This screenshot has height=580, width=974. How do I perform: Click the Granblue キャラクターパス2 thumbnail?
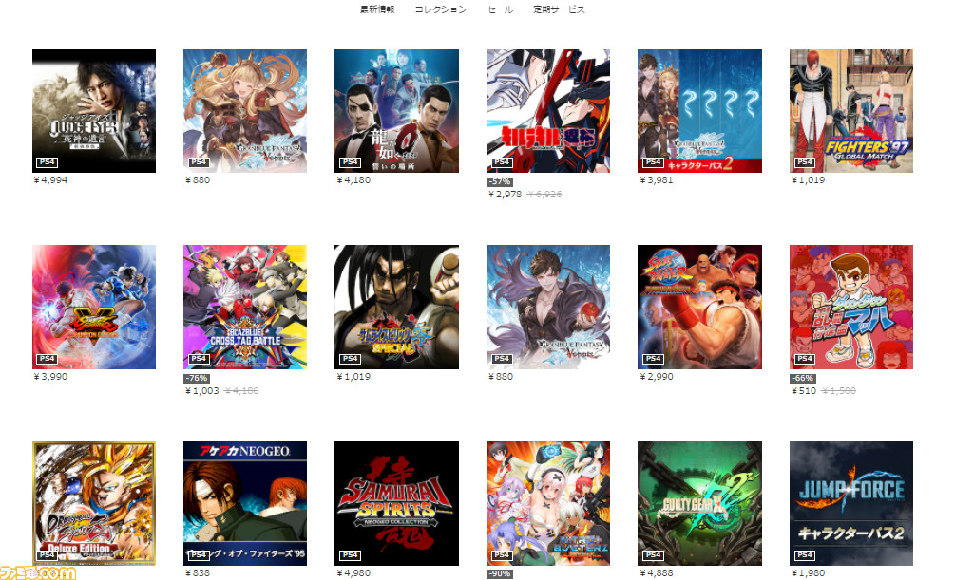point(699,111)
